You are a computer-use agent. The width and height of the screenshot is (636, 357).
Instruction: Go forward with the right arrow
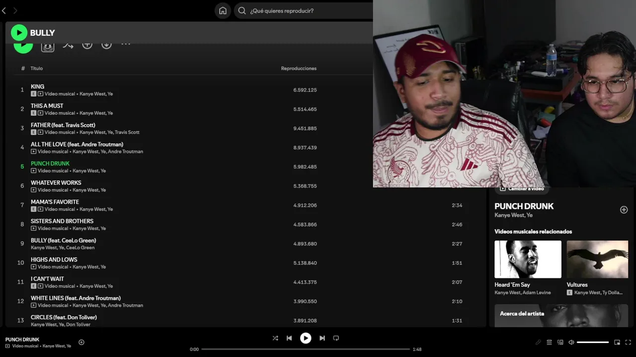pyautogui.click(x=15, y=10)
